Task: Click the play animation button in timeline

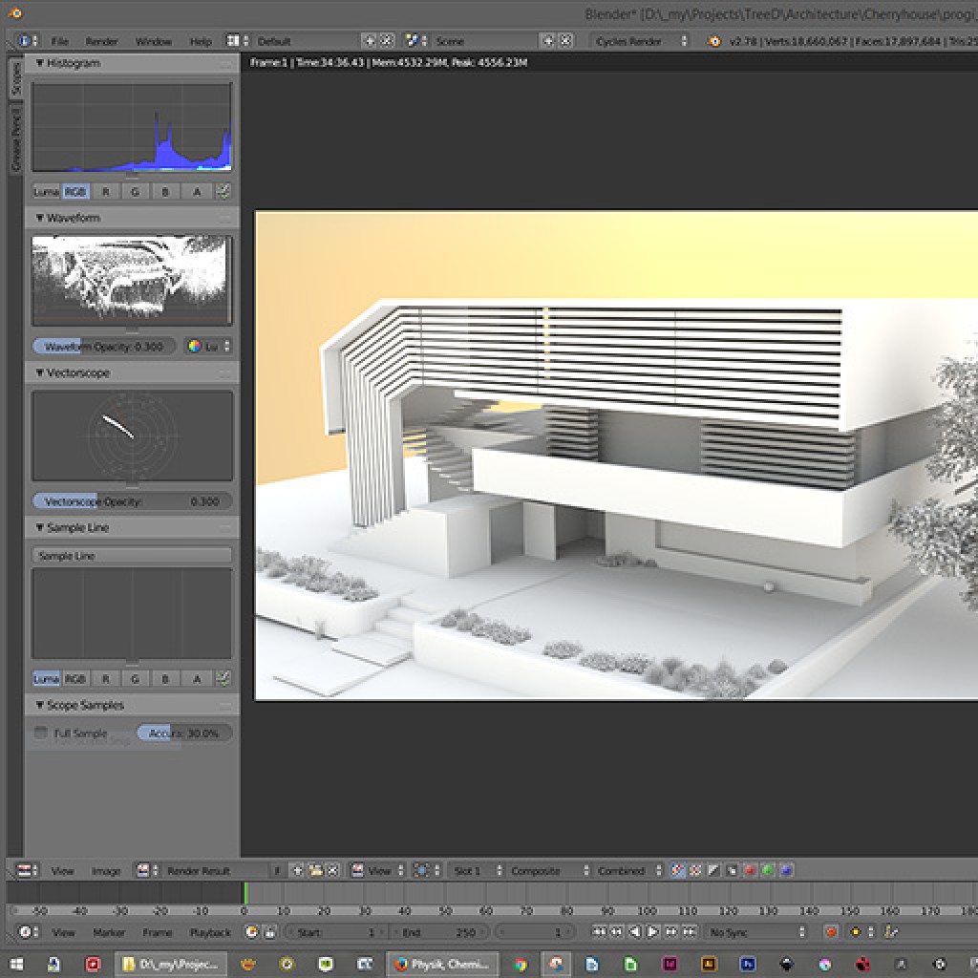Action: (x=653, y=932)
